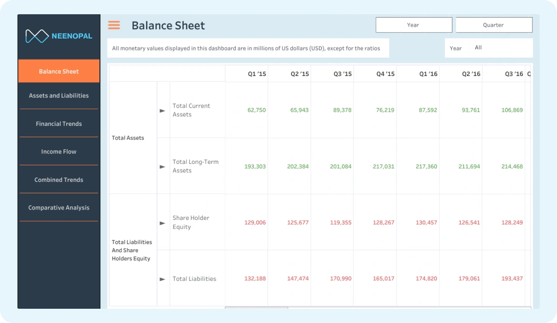Select the value 217,360
The height and width of the screenshot is (323, 557).
[x=426, y=166]
